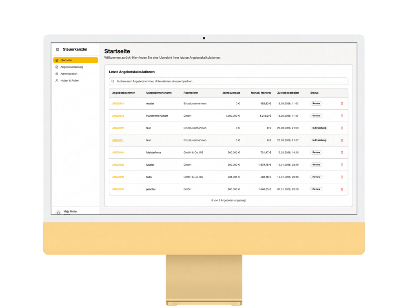Click the date 12.02.2026, 14:15
Viewport: 408px width, 306px height.
click(288, 153)
